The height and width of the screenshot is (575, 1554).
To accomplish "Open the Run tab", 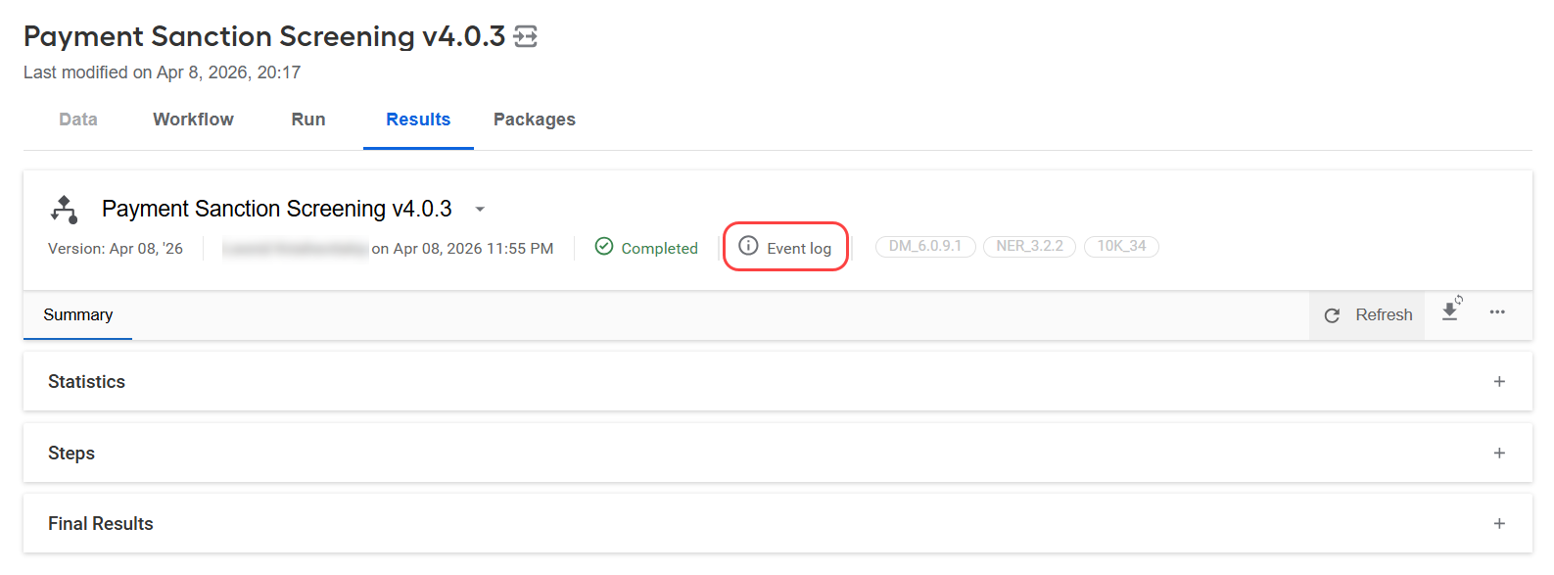I will [x=308, y=120].
